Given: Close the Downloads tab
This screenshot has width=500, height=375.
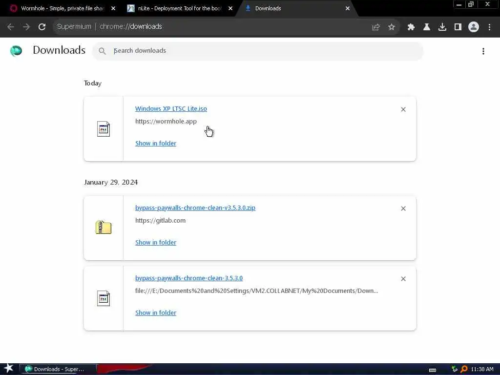Looking at the screenshot, I should pos(348,9).
